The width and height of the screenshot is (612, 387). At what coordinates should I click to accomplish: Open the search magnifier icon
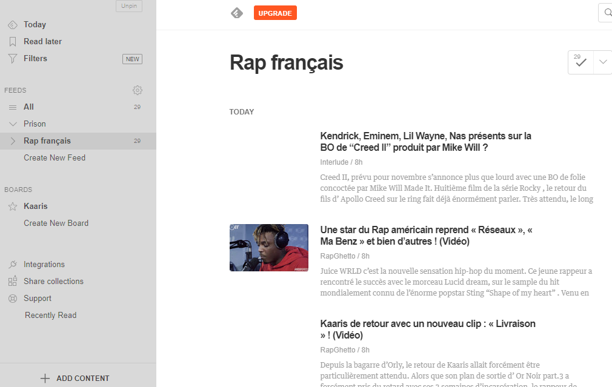[606, 13]
